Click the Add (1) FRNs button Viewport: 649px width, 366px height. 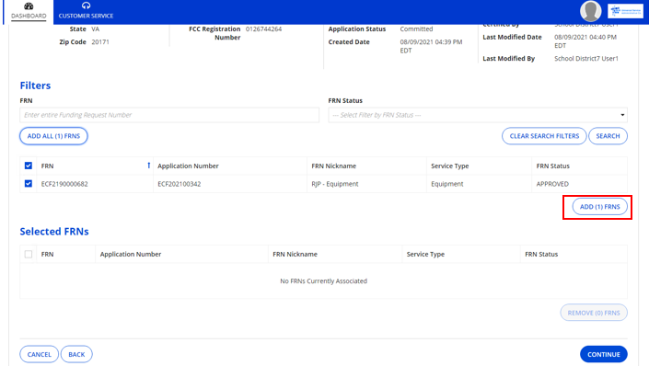point(599,206)
